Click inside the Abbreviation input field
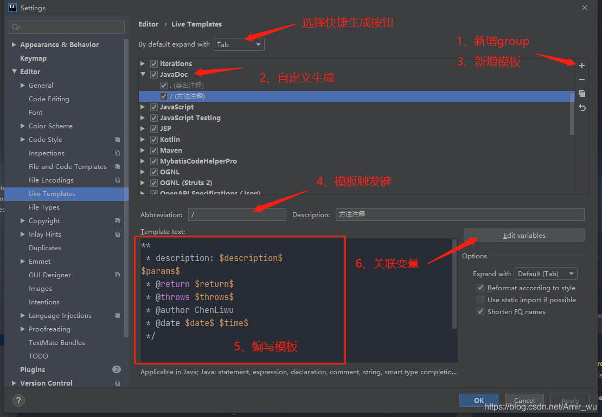This screenshot has height=417, width=602. point(237,214)
